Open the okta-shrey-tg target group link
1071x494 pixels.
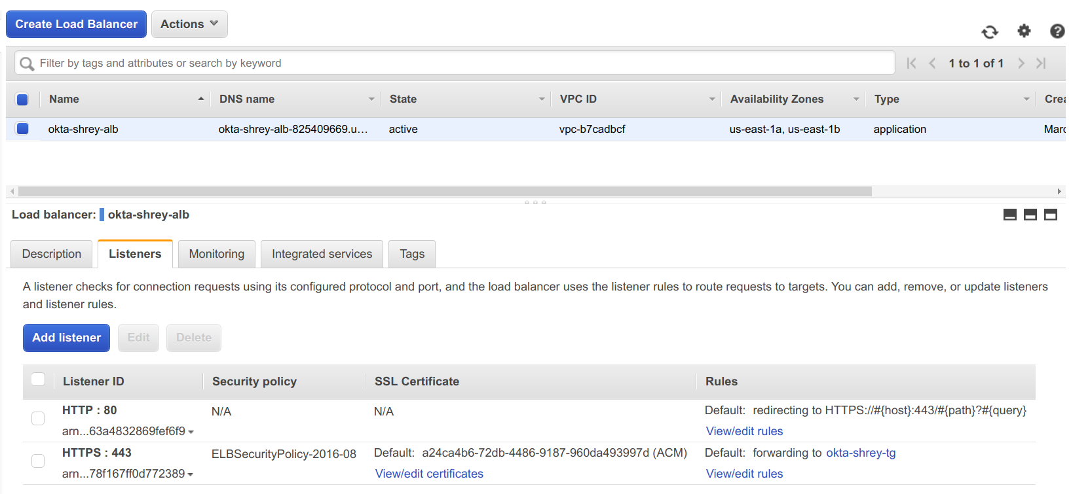(861, 453)
